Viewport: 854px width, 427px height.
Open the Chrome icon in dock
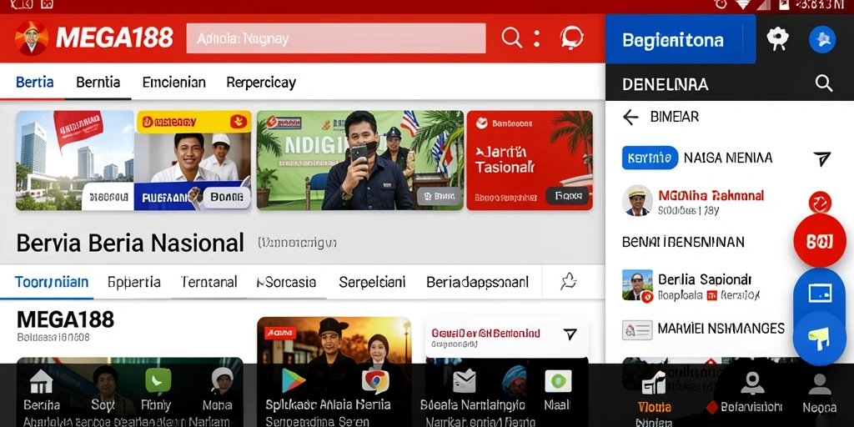tap(375, 381)
